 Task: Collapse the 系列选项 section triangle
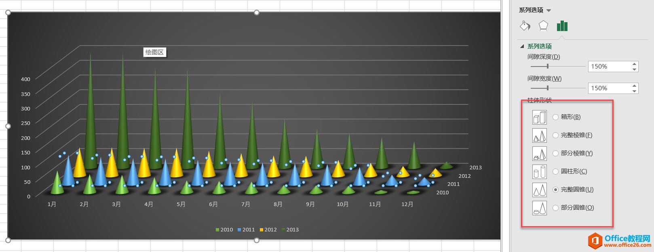(x=522, y=46)
